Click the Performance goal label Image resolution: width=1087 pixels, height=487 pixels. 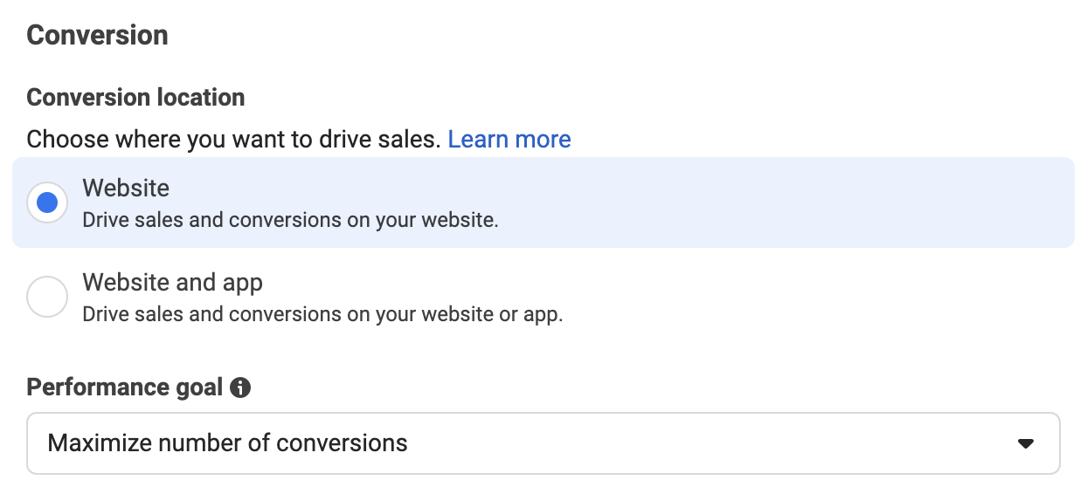pos(125,388)
